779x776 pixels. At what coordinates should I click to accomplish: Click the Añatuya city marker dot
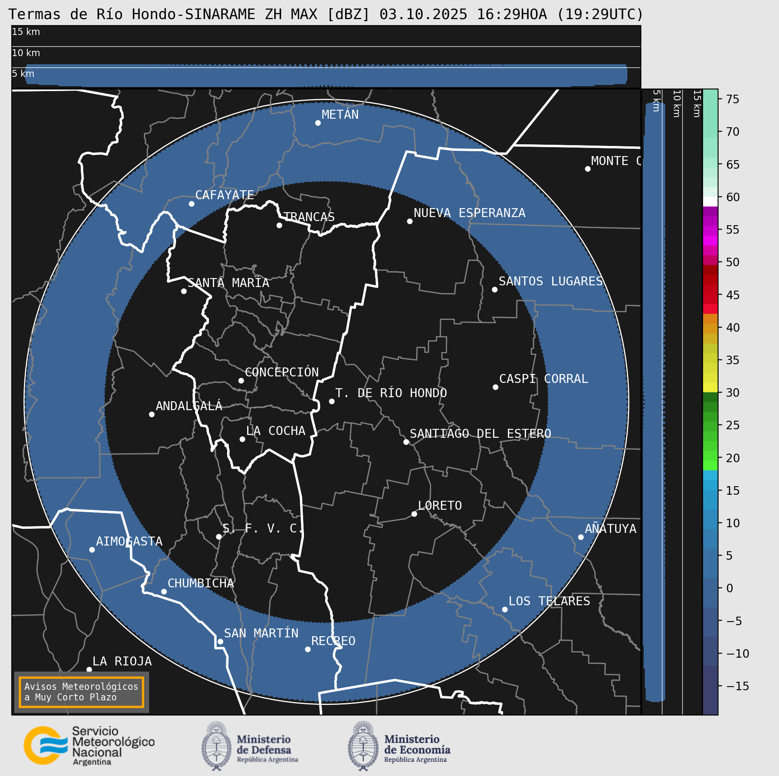click(x=581, y=537)
